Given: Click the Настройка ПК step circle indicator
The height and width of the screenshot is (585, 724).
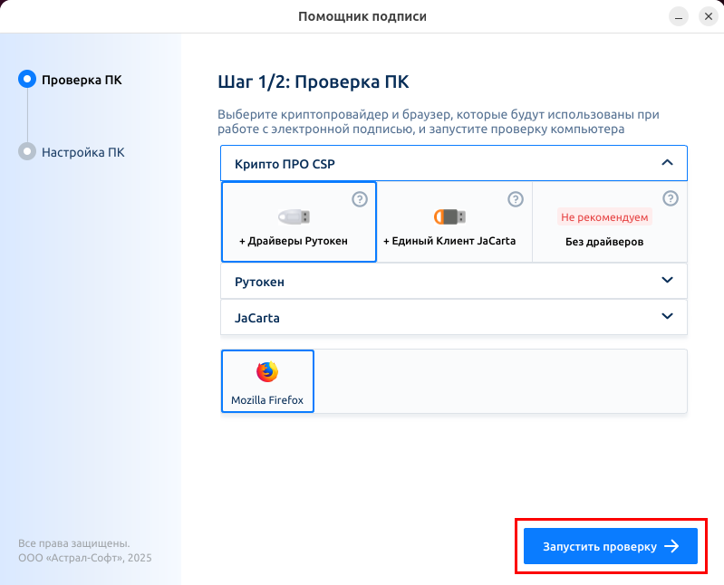Looking at the screenshot, I should coord(27,151).
